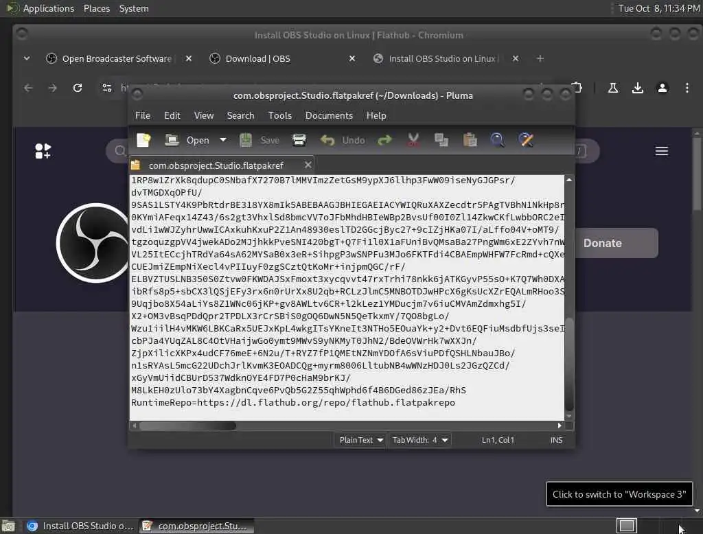Screen dimensions: 703x534
Task: Reload the page in Chromium
Action: [78, 88]
